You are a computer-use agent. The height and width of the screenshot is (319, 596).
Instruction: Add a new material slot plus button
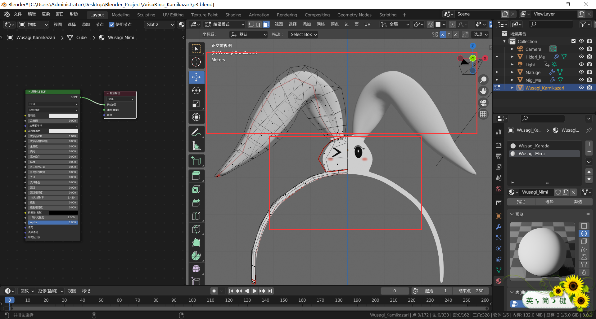(x=589, y=144)
